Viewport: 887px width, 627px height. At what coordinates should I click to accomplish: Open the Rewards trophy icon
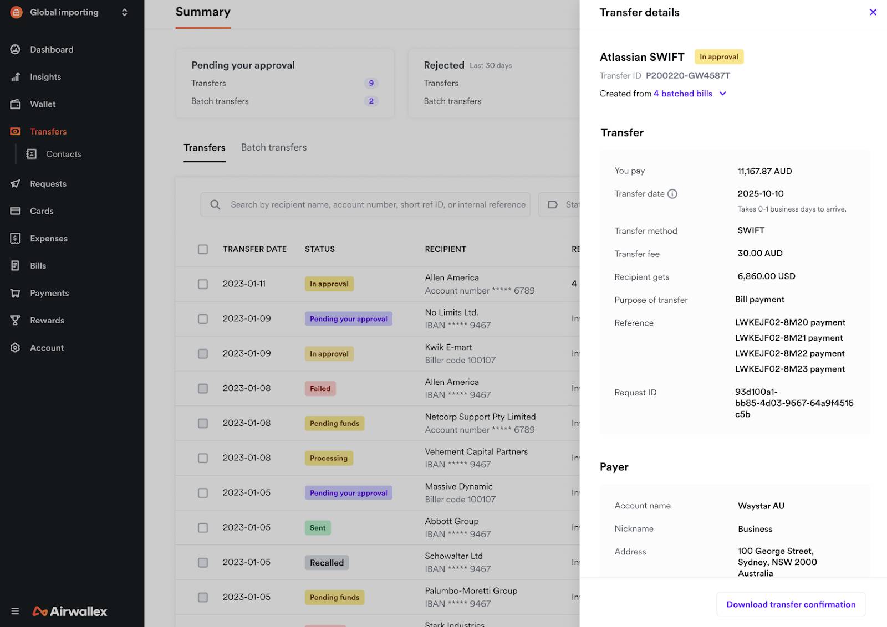[16, 320]
